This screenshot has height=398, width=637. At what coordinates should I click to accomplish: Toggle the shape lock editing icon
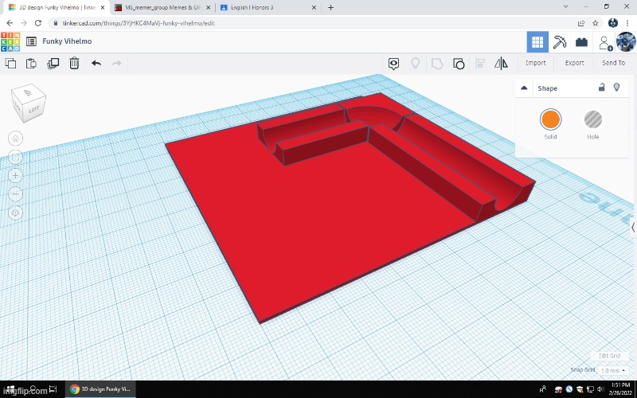601,88
